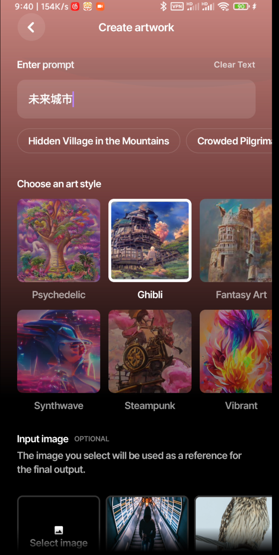Viewport: 279px width, 555px height.
Task: Select the Vibrant art style
Action: (x=236, y=351)
